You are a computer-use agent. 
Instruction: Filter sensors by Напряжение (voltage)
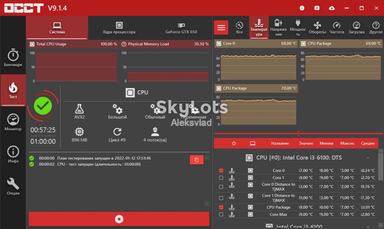pos(279,27)
